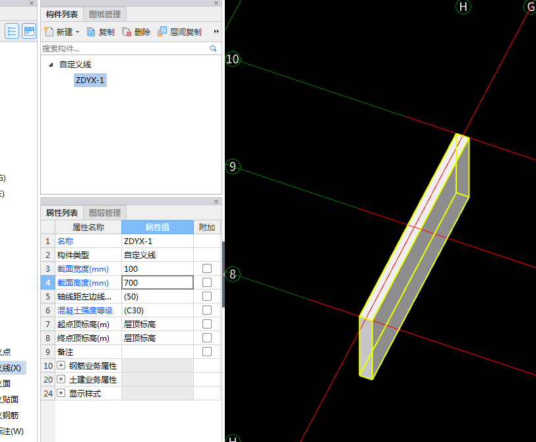Screen dimensions: 536x442
Task: Click the 混凝土强度等级 value (C30)
Action: [x=158, y=310]
